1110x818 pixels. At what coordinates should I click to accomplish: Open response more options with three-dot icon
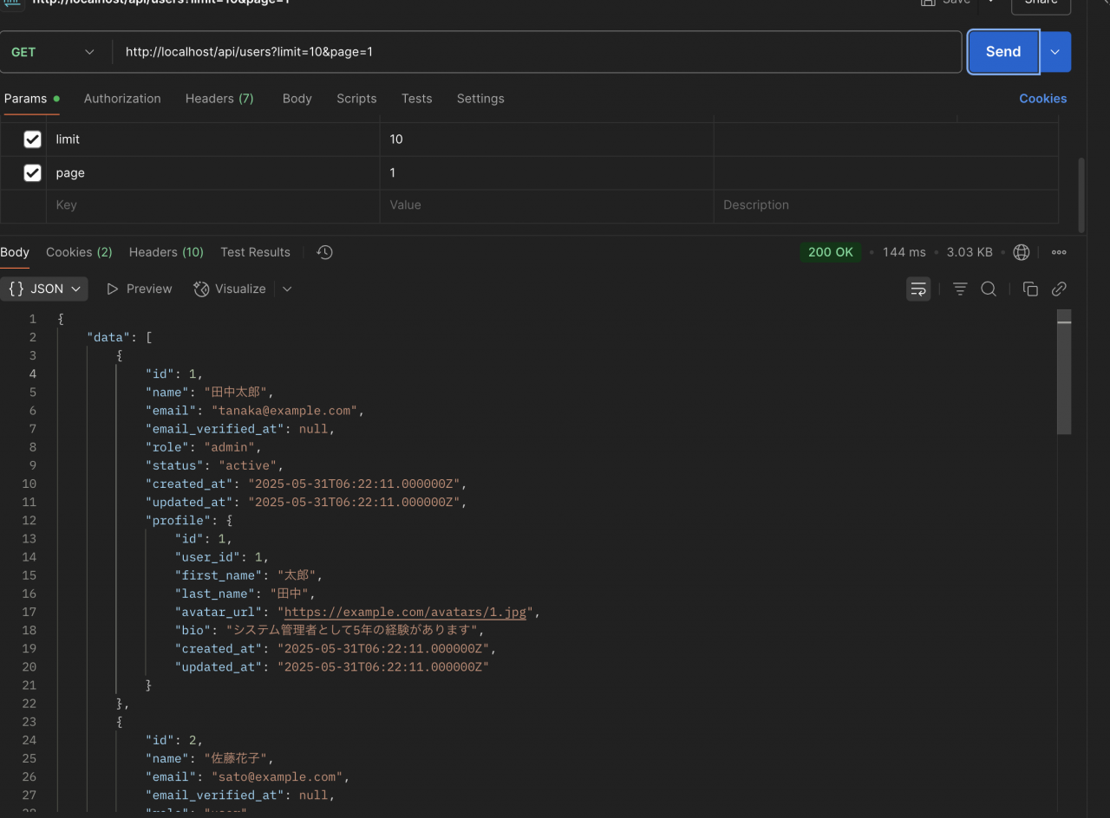click(1059, 251)
